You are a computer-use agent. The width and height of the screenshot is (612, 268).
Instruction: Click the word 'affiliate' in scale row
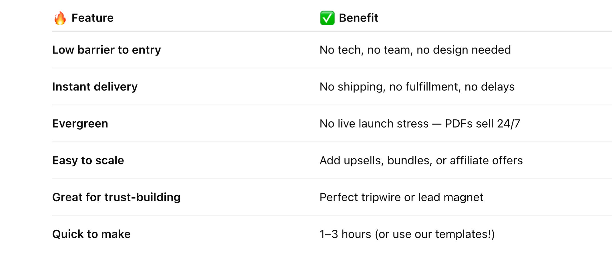(469, 160)
